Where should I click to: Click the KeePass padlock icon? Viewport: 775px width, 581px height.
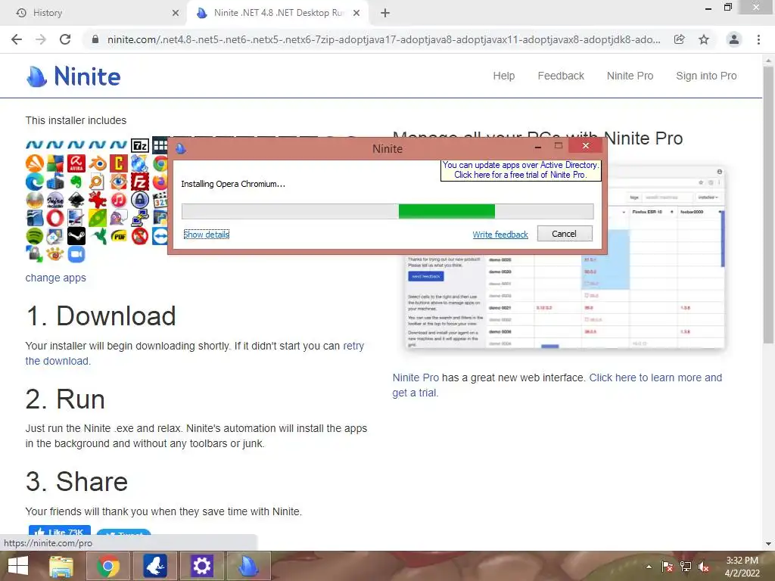(x=140, y=200)
